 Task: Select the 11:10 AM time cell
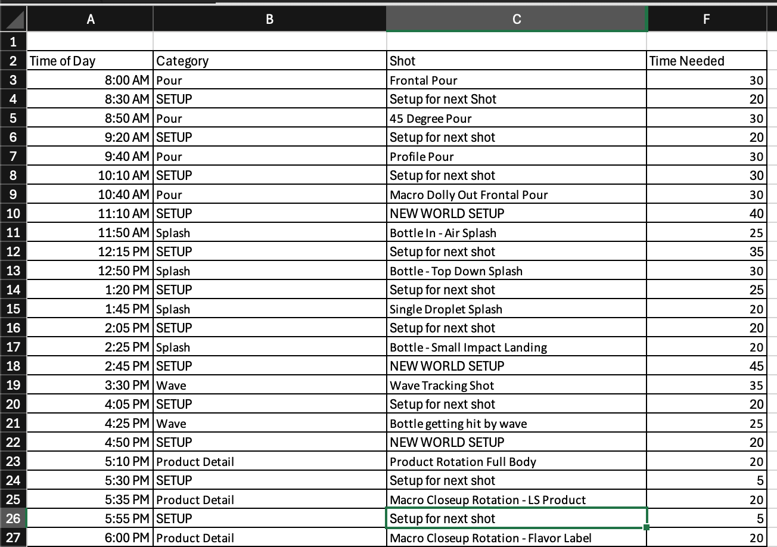[90, 213]
